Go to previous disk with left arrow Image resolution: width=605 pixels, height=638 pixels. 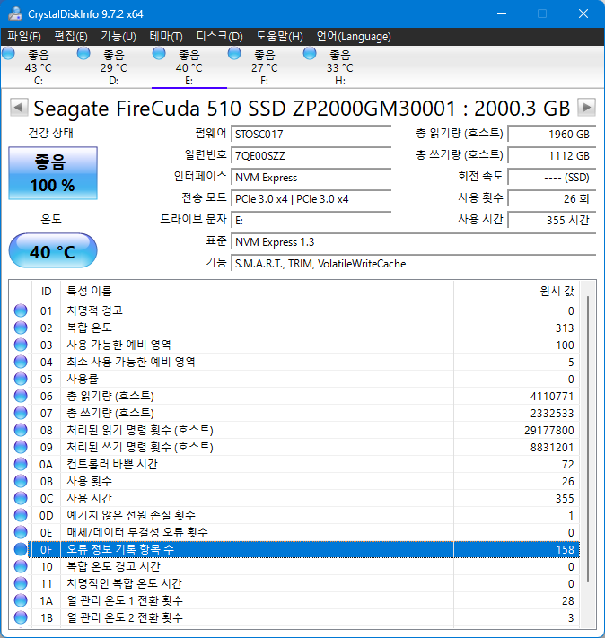pos(19,108)
